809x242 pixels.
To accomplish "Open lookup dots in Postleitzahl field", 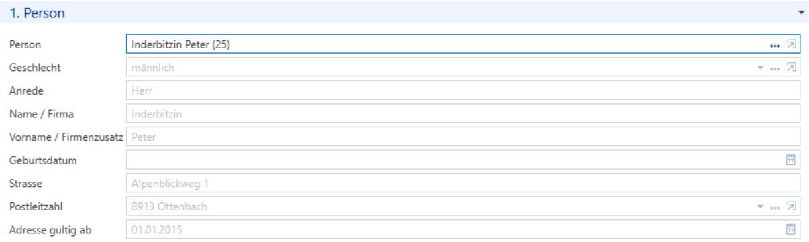I will 775,206.
